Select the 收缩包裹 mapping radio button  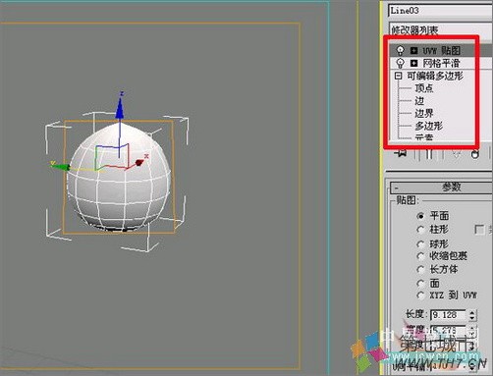[420, 256]
